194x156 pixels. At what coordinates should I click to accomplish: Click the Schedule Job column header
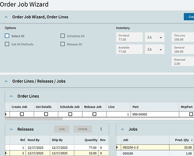pyautogui.click(x=70, y=107)
